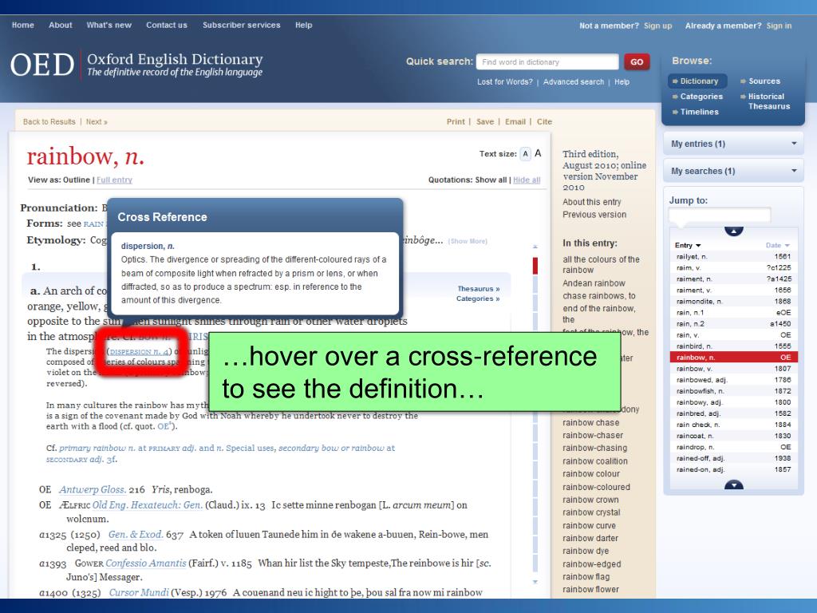817x613 pixels.
Task: Email the rainbow entry
Action: [515, 121]
